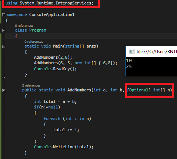Click the console window title file:///C:/Users
Image resolution: width=177 pixels, height=159 pixels.
tap(157, 52)
